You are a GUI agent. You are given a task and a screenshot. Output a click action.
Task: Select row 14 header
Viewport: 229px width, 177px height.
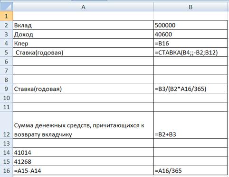6,152
